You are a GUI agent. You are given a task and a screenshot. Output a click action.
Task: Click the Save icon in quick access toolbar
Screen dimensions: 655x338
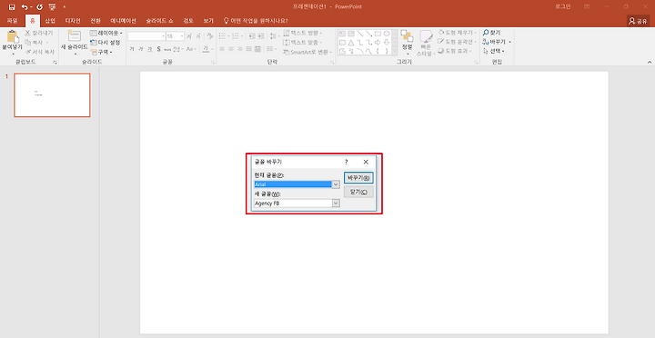click(x=12, y=7)
